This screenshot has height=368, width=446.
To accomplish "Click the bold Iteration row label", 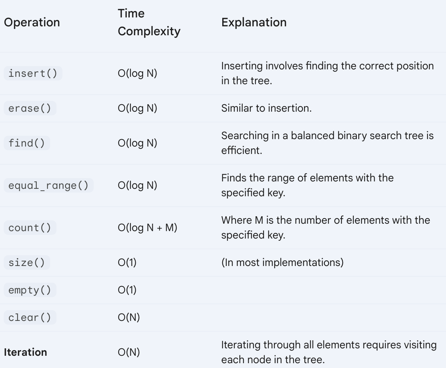I will pyautogui.click(x=26, y=352).
